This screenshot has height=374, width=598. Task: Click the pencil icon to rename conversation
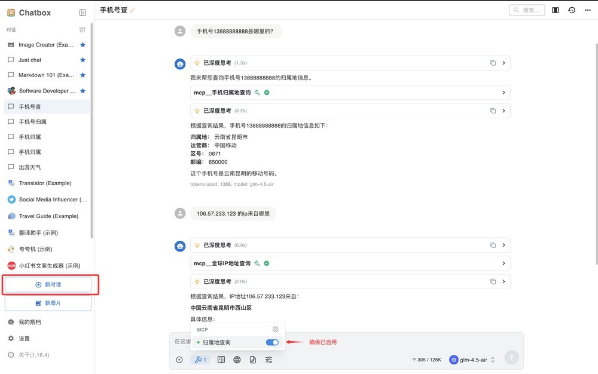133,10
